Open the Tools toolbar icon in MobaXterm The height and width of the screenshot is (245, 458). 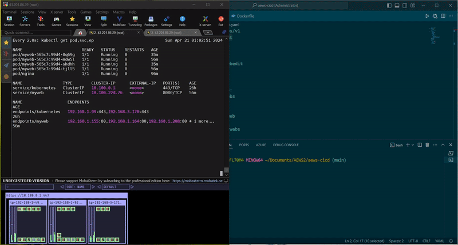41,21
